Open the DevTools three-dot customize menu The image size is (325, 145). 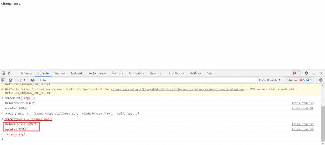[x=314, y=73]
